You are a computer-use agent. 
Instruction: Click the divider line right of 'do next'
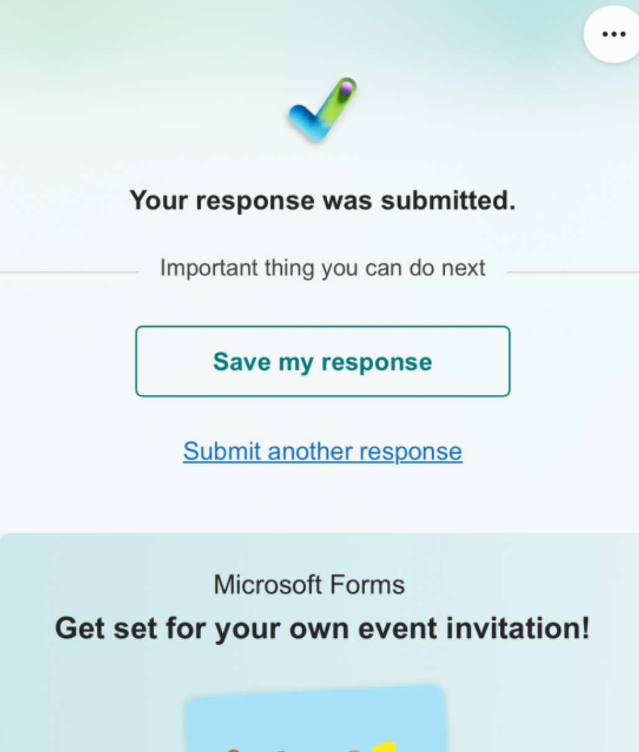[573, 272]
